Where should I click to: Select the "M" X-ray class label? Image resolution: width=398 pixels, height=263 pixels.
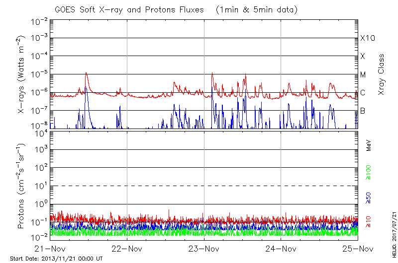click(x=363, y=75)
